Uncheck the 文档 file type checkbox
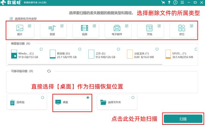205x125 pixels. pyautogui.click(x=159, y=26)
